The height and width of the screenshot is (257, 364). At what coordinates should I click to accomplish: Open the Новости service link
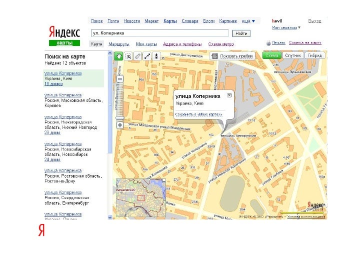(x=131, y=21)
